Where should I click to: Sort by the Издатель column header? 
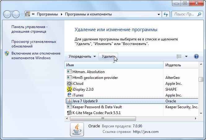click(181, 65)
